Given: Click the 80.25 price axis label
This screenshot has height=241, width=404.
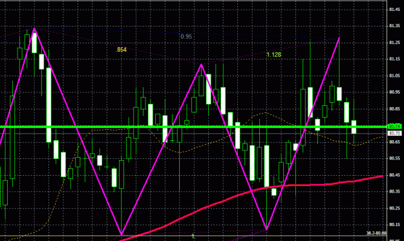Looking at the screenshot, I should pyautogui.click(x=394, y=208).
